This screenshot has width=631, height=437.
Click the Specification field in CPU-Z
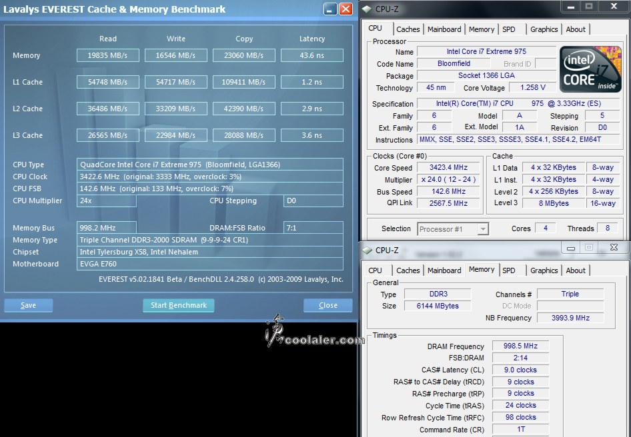pos(518,104)
